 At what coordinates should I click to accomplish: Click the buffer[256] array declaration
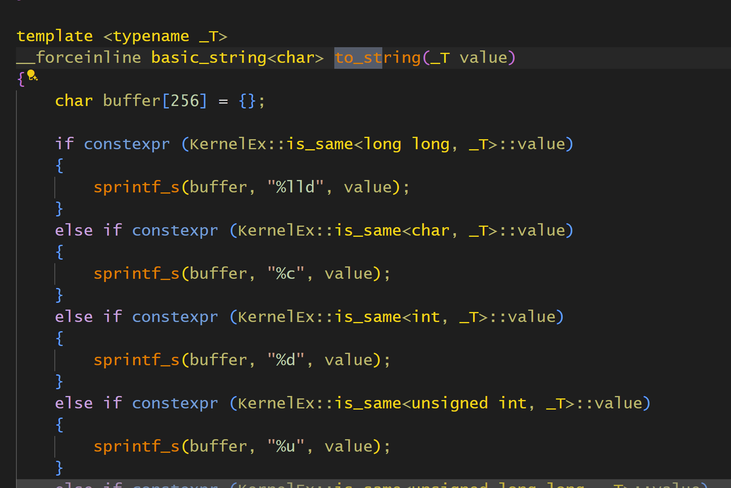coord(155,101)
